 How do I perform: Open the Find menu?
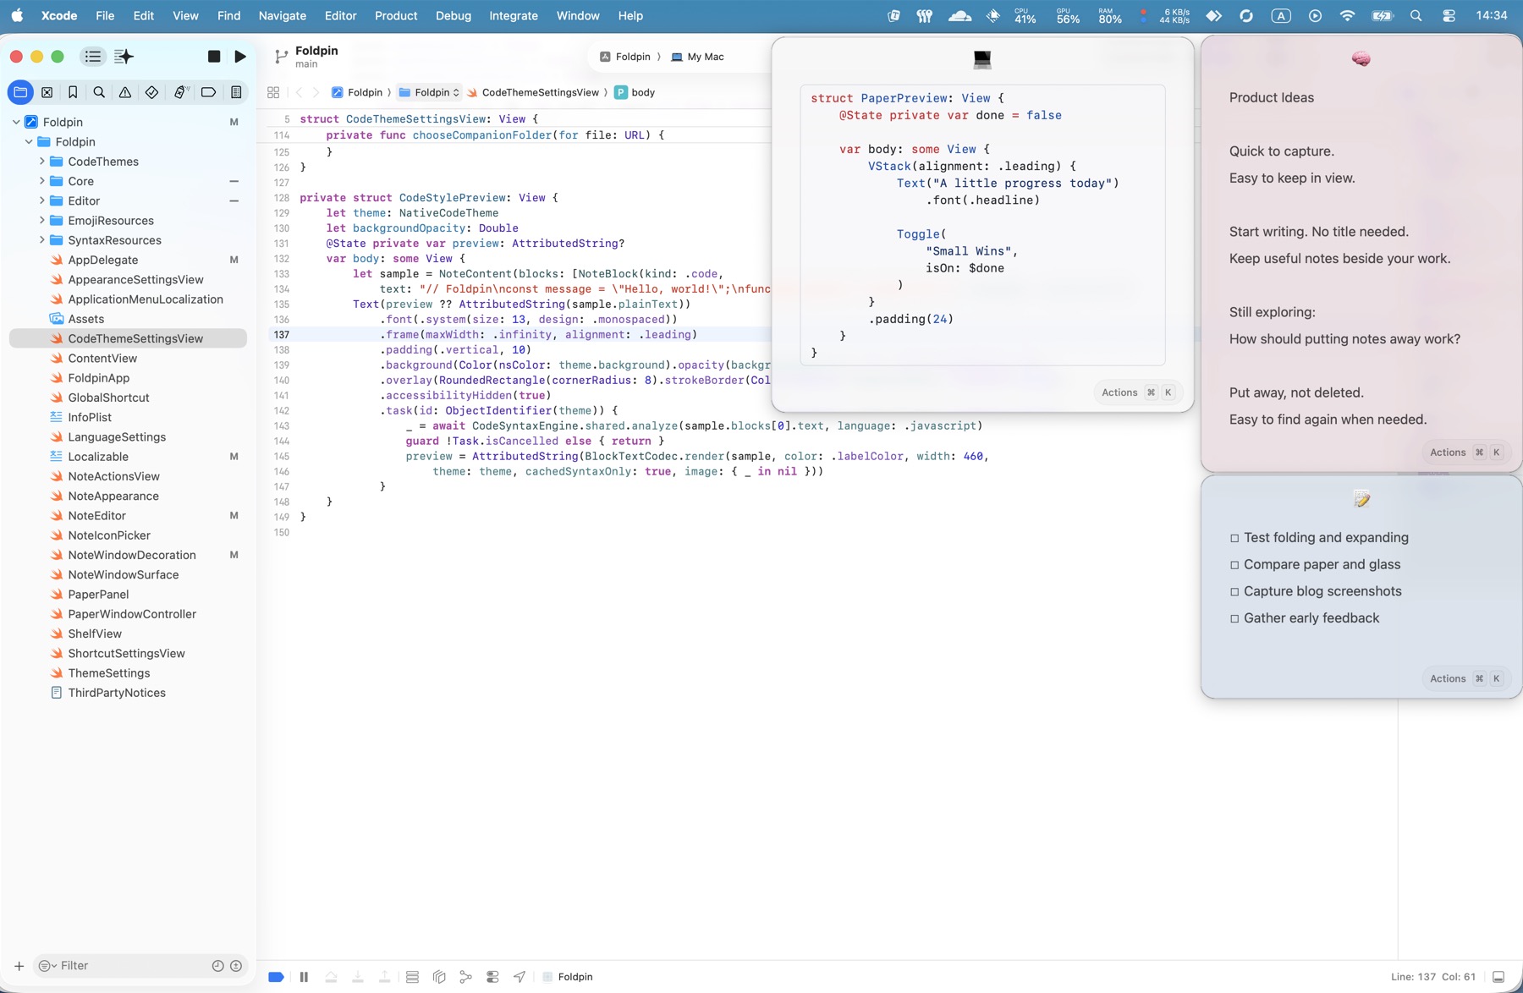coord(228,16)
